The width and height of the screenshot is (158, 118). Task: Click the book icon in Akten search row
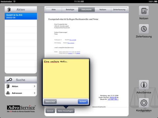(x=8, y=86)
